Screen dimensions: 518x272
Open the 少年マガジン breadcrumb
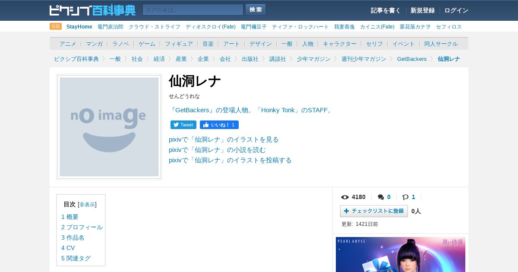point(314,59)
